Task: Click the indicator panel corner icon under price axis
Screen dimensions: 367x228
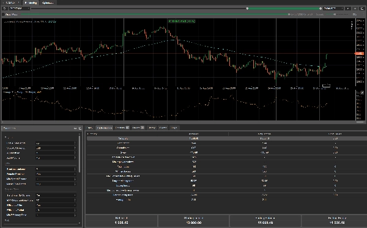Action: click(362, 92)
